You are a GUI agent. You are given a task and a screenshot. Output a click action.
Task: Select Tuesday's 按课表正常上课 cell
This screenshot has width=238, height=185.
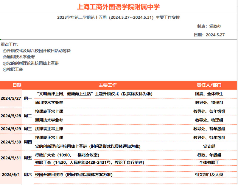click(49, 111)
